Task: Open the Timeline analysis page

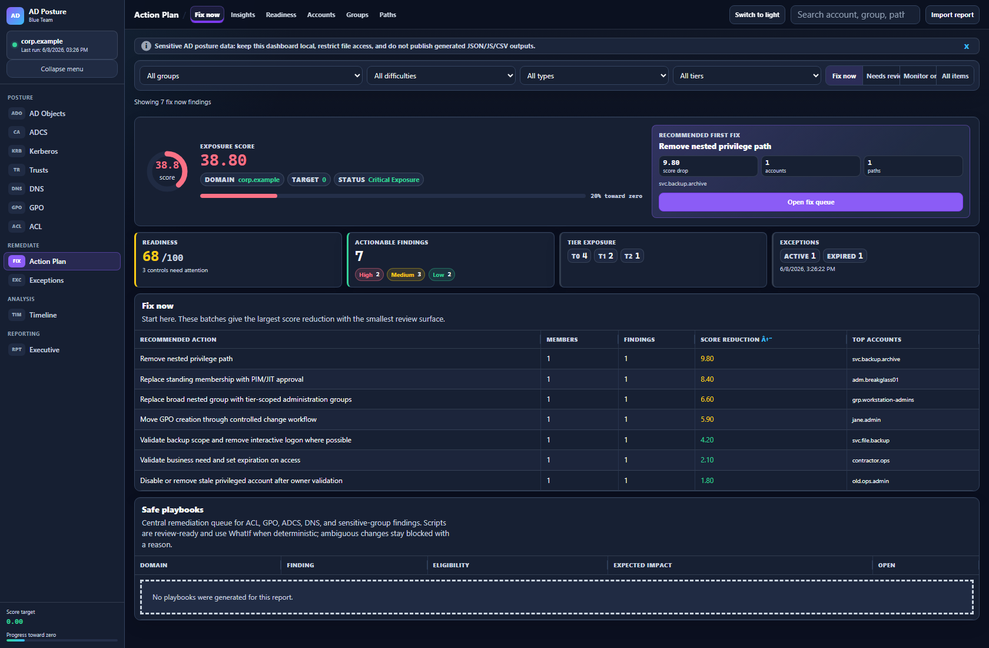Action: 62,315
